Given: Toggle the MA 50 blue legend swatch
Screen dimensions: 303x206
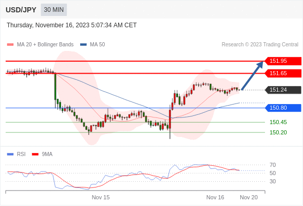Looking at the screenshot, I should click(83, 45).
